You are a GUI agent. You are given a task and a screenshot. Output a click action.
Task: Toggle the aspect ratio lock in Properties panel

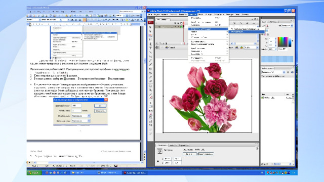click(x=158, y=161)
